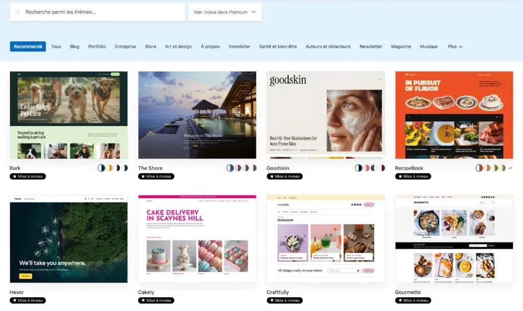This screenshot has width=523, height=311.
Task: Choose the green style swatch for RecipeBook
Action: coord(494,168)
